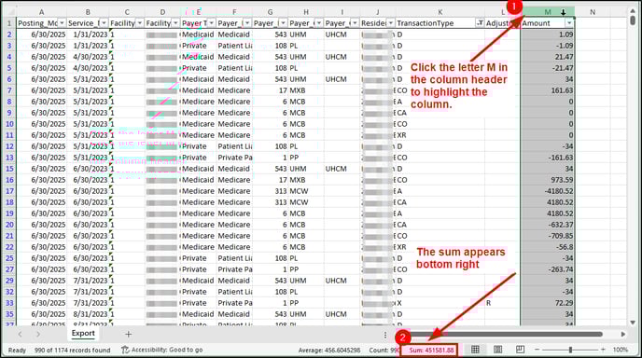This screenshot has height=358, width=642.
Task: Open the Amount column filter dropdown
Action: [569, 23]
